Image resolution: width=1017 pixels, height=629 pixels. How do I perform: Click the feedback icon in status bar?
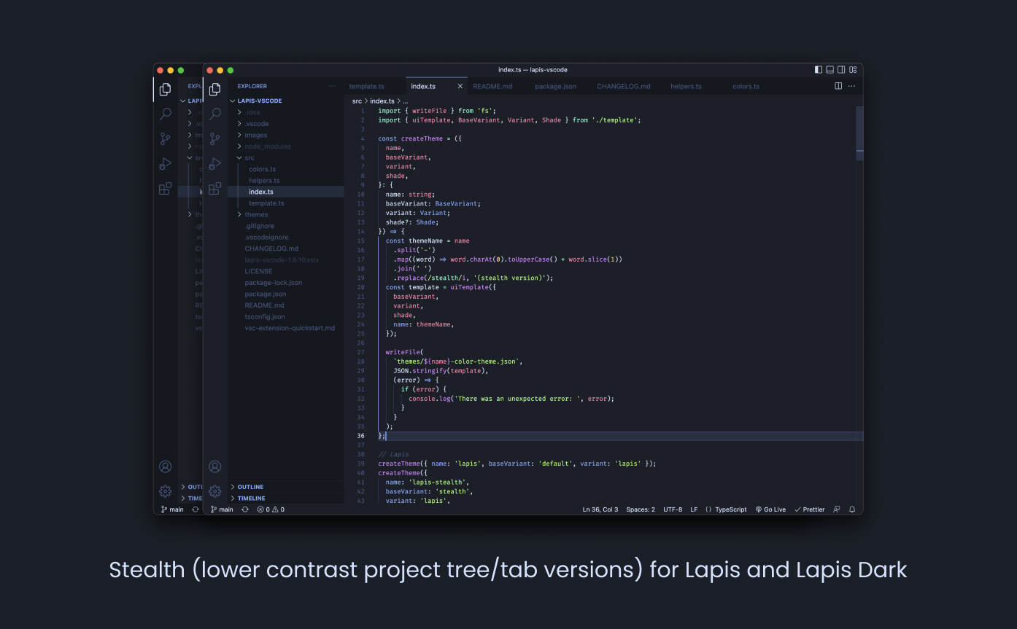[837, 509]
